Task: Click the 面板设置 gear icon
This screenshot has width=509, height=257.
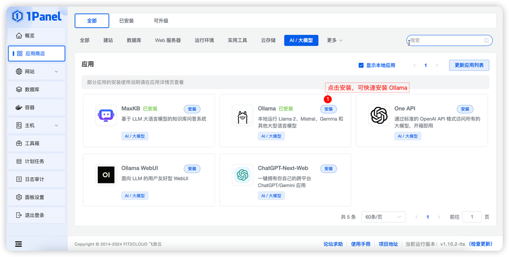Action: click(19, 197)
